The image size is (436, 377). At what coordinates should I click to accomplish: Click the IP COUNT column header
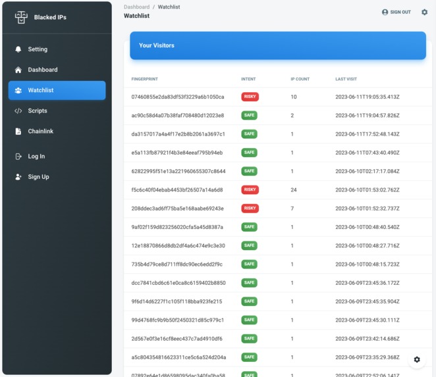click(x=300, y=79)
